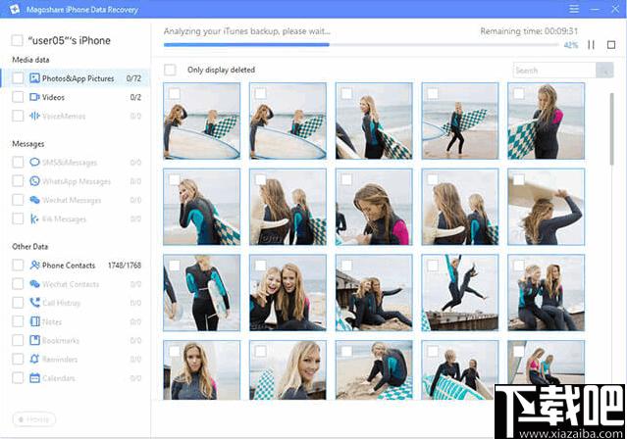Click the Notes icon
627x439 pixels.
pos(34,321)
